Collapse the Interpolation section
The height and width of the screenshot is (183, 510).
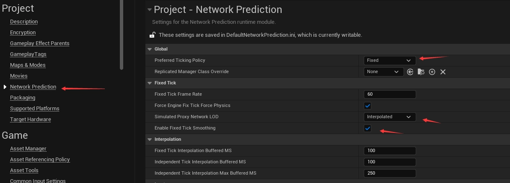pyautogui.click(x=150, y=140)
